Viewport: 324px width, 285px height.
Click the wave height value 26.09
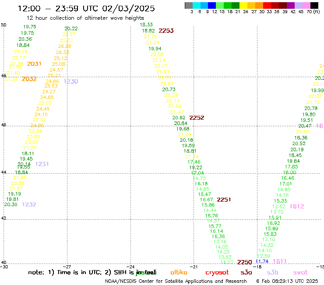[x=65, y=46]
